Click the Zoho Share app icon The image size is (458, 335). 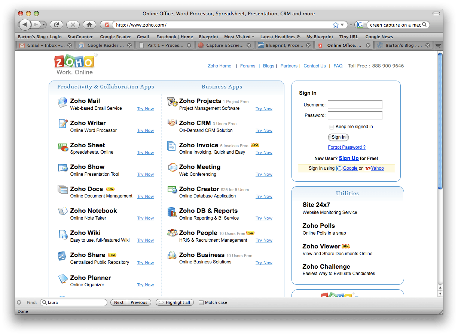[x=62, y=256]
